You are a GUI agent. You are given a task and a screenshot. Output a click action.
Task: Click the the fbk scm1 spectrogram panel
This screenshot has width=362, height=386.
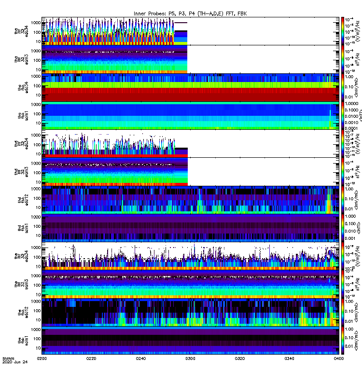(x=190, y=341)
